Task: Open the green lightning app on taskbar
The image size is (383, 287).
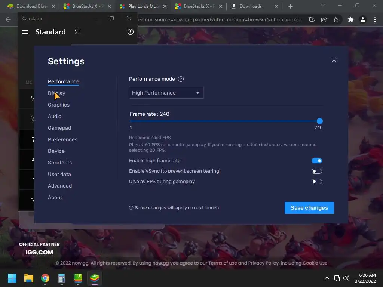Action: point(78,278)
